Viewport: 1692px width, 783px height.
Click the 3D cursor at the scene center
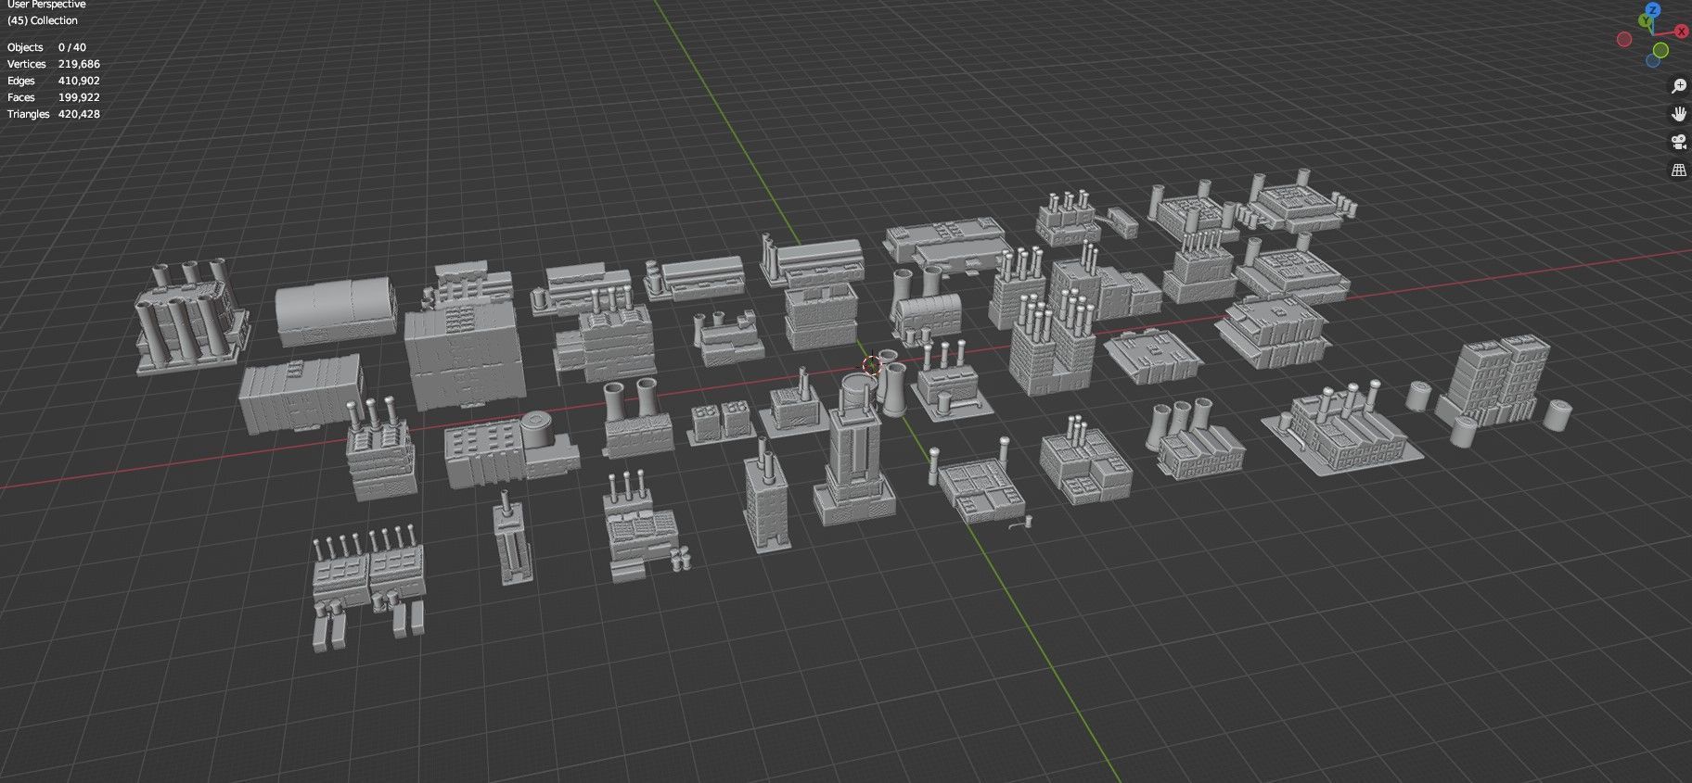pos(871,364)
